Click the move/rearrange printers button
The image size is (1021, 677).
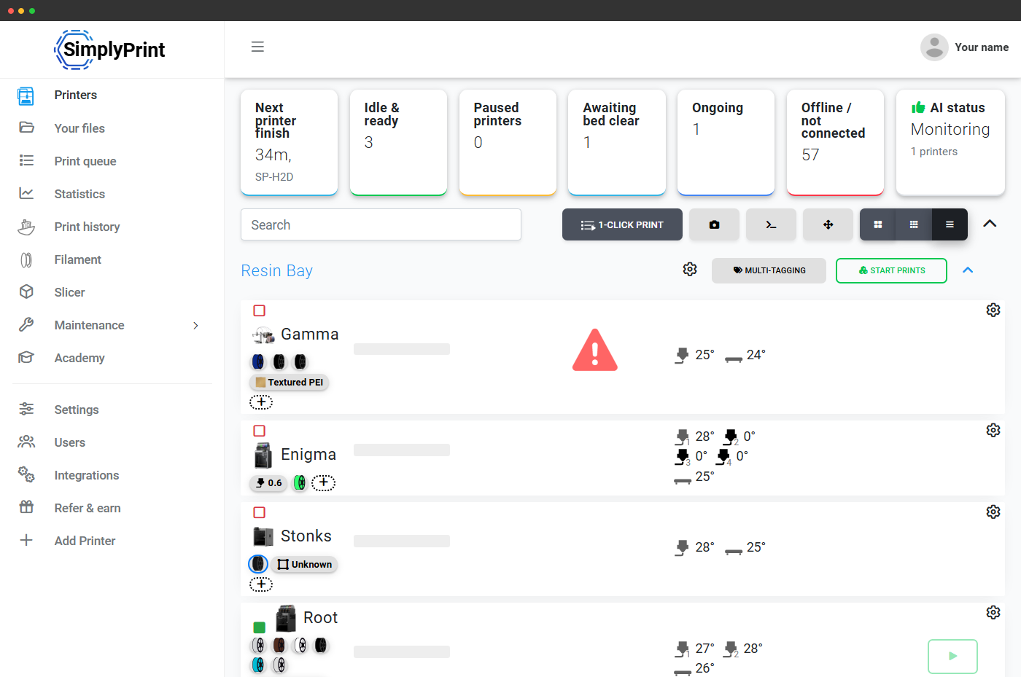click(828, 224)
